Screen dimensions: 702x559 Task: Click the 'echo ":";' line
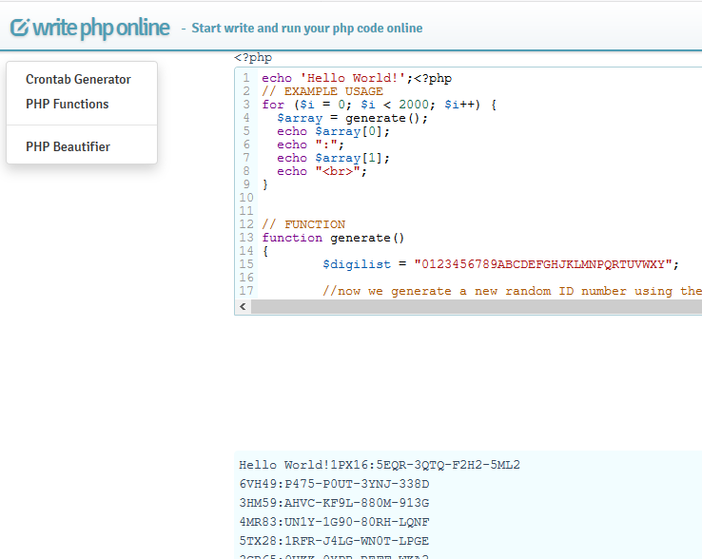[311, 145]
